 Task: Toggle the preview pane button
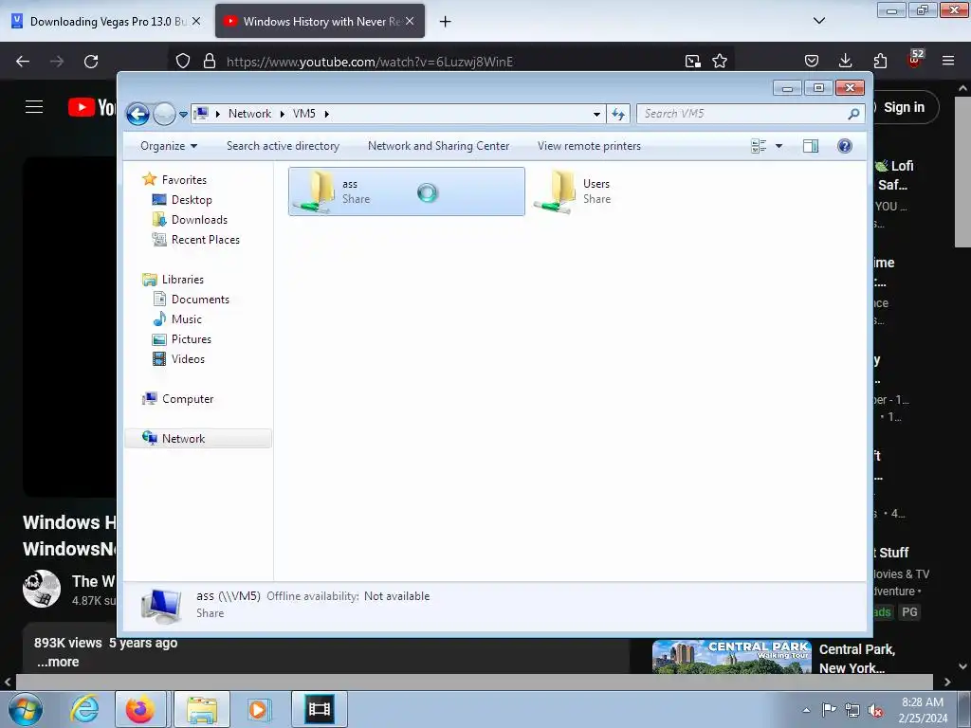point(811,146)
